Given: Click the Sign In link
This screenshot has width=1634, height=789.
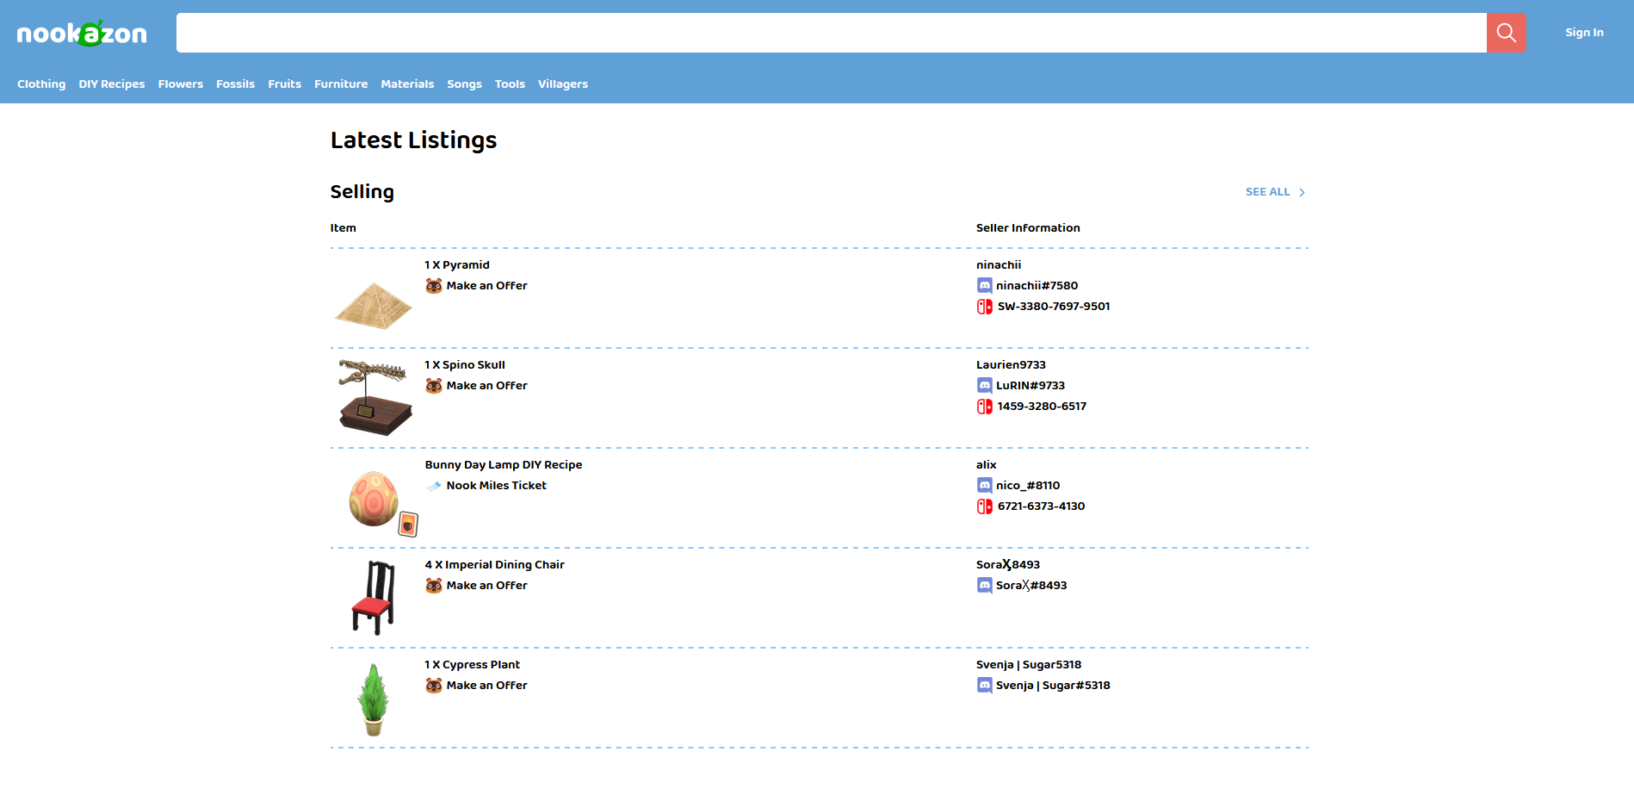Looking at the screenshot, I should (x=1584, y=33).
